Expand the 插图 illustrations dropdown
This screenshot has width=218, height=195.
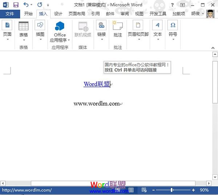pos(40,39)
